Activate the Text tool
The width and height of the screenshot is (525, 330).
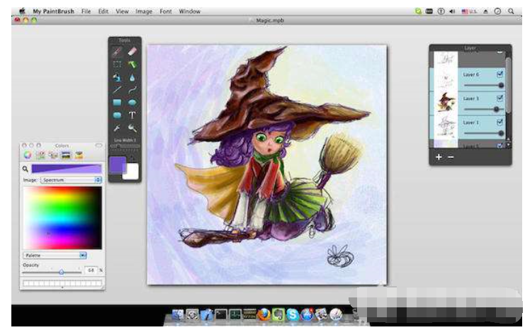click(x=132, y=115)
